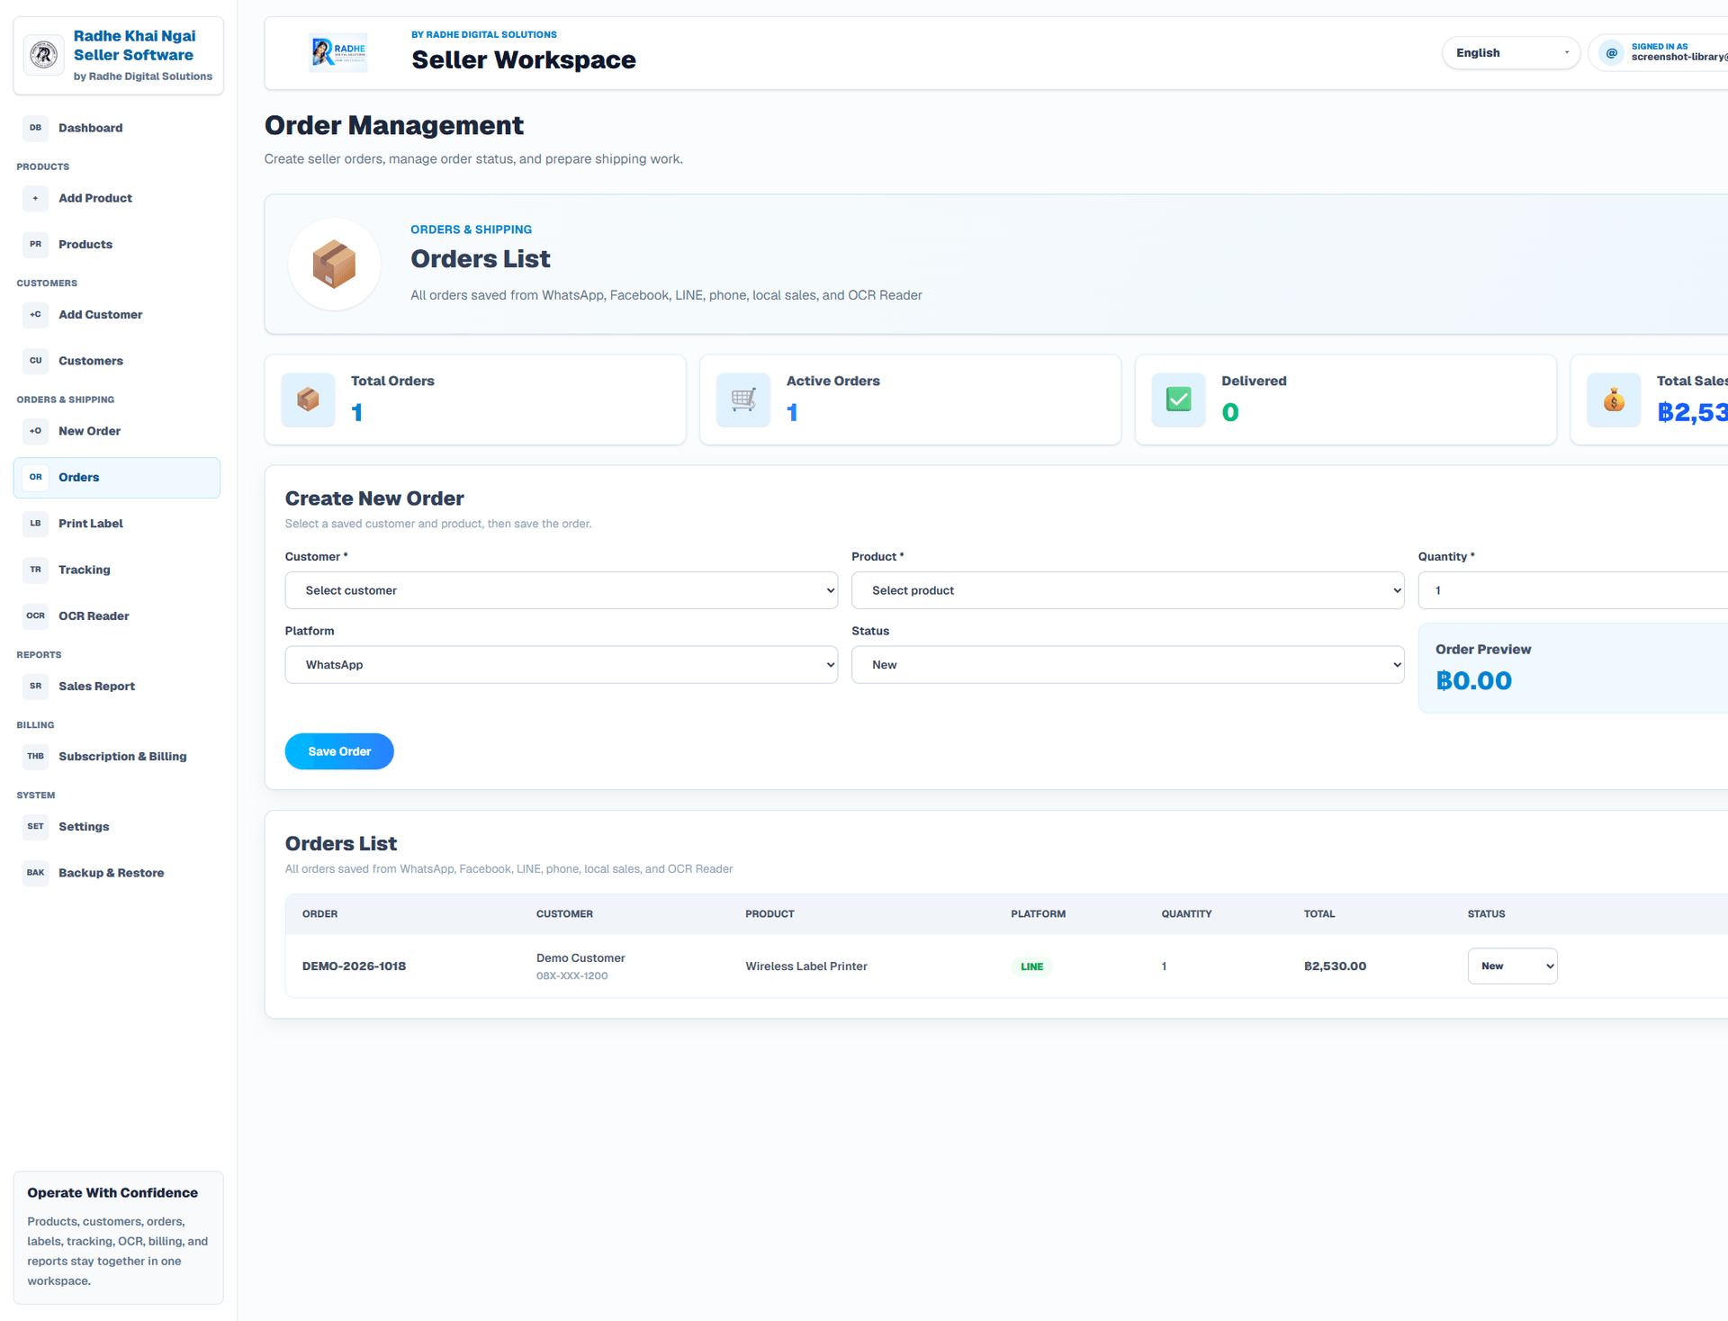Click the money bag icon on Total Sales card
The image size is (1728, 1321).
pyautogui.click(x=1614, y=400)
